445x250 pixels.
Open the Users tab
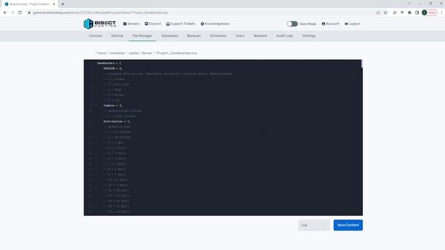(x=240, y=35)
